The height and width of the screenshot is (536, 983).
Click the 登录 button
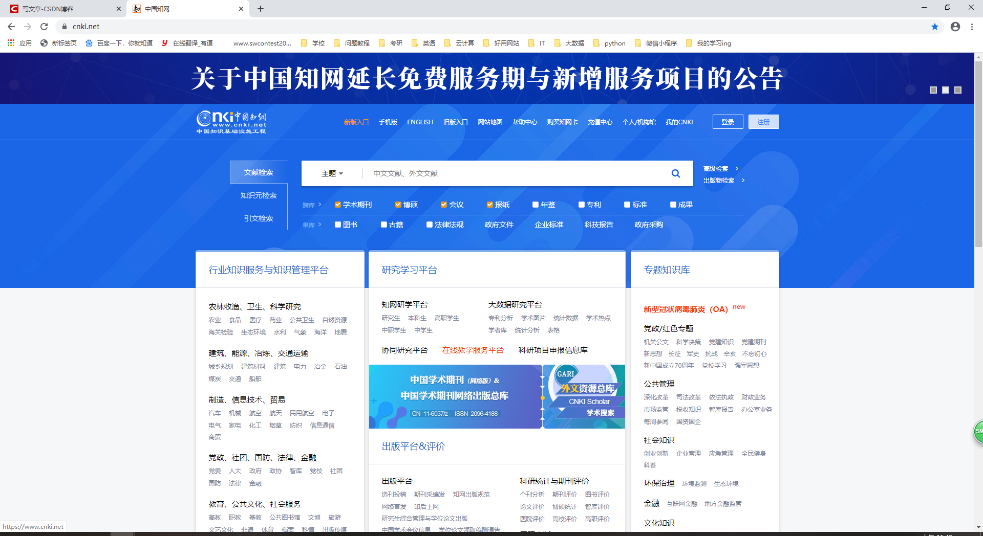point(728,122)
